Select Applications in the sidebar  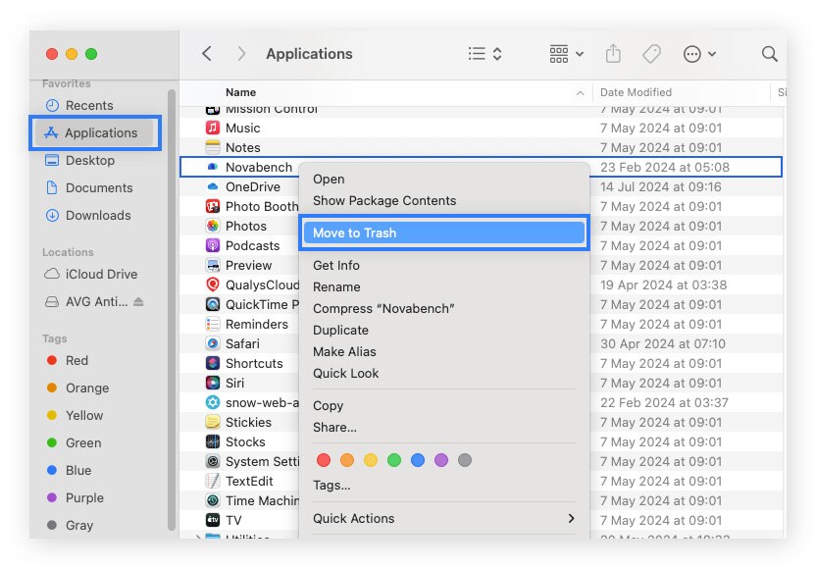[94, 132]
